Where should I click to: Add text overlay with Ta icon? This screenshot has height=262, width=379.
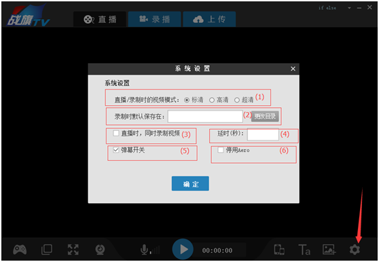point(304,250)
